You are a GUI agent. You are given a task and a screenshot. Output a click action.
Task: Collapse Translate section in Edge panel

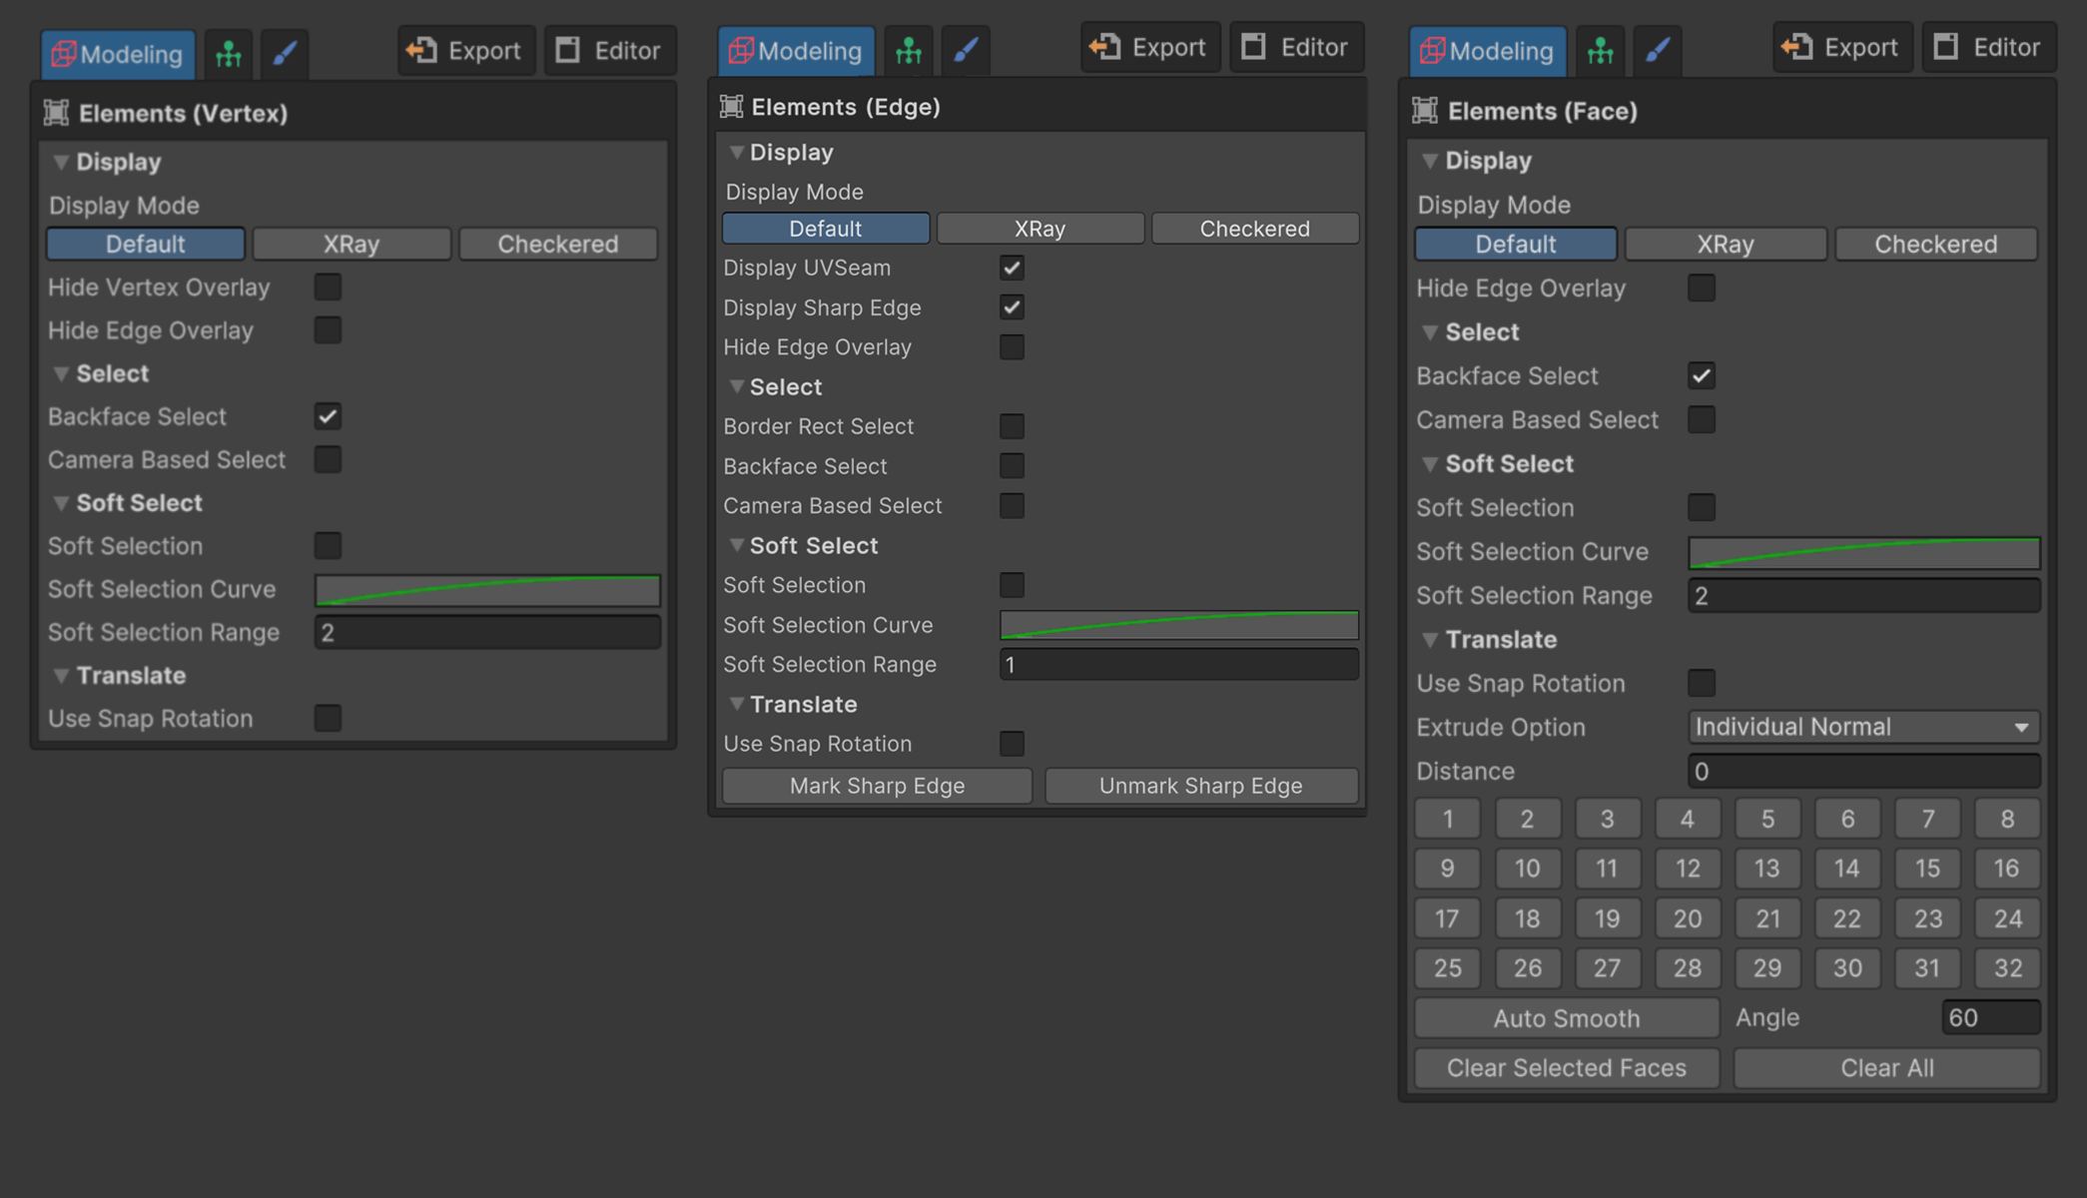point(736,704)
